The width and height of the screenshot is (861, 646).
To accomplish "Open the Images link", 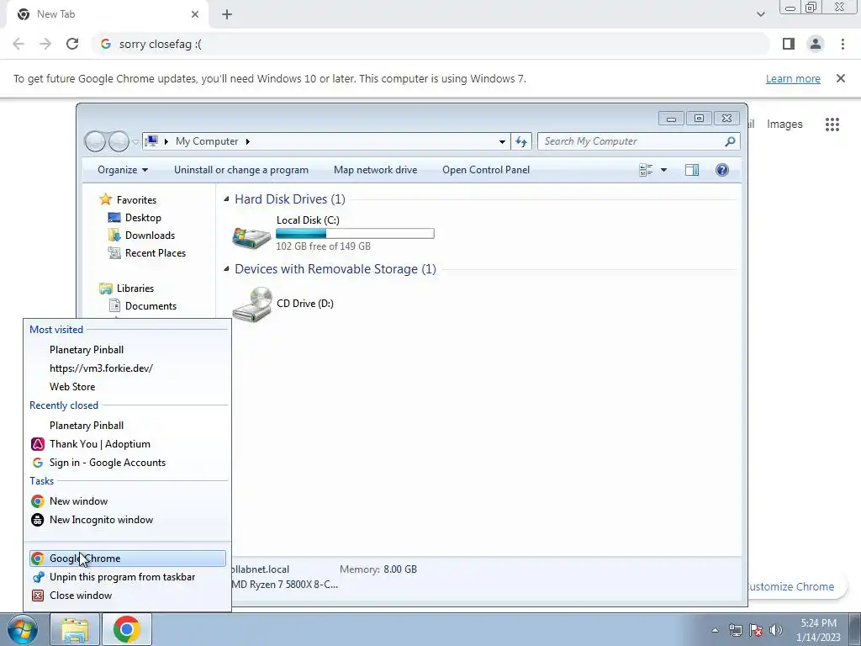I will [784, 124].
